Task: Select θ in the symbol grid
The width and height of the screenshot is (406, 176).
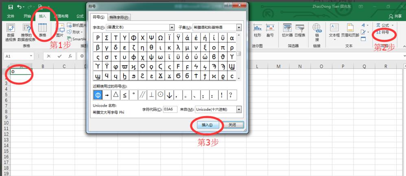Action: pos(151,47)
